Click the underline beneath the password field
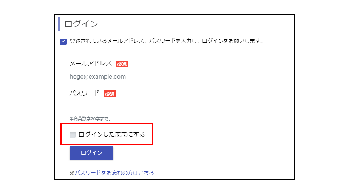The width and height of the screenshot is (340, 191). pos(178,112)
